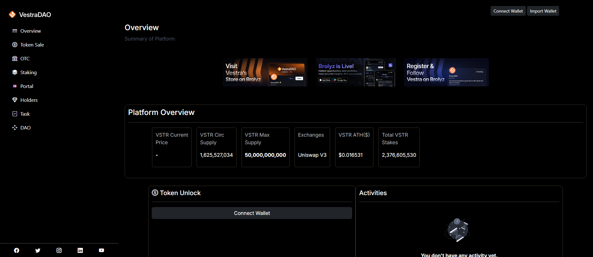The image size is (593, 257).
Task: Click the Portal barcode icon
Action: [15, 86]
